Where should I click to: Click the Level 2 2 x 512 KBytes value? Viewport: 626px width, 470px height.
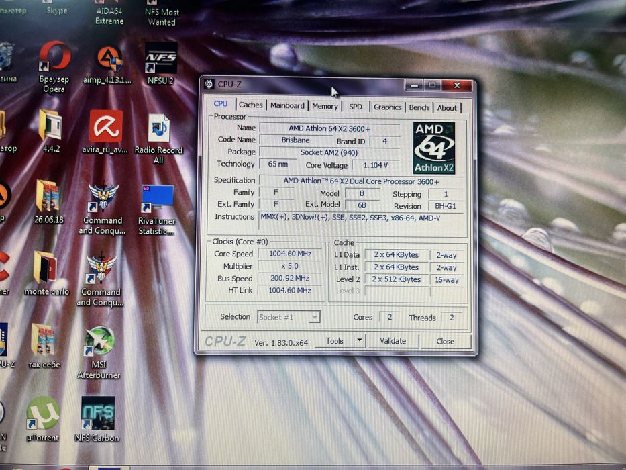click(396, 279)
